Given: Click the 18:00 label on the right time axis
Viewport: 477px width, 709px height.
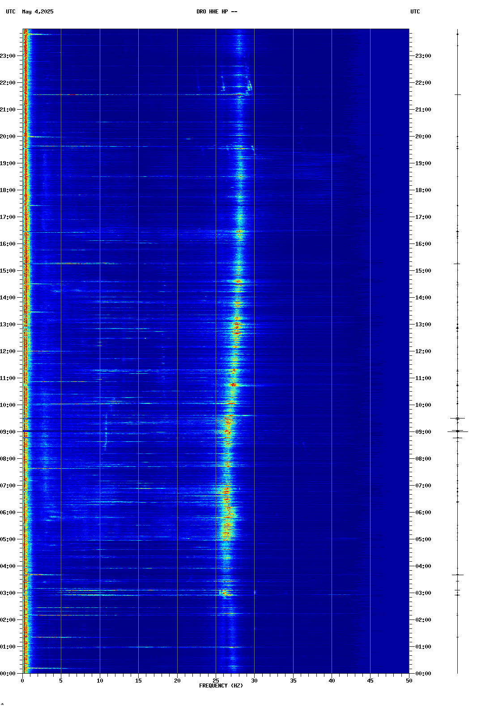Looking at the screenshot, I should tap(423, 190).
